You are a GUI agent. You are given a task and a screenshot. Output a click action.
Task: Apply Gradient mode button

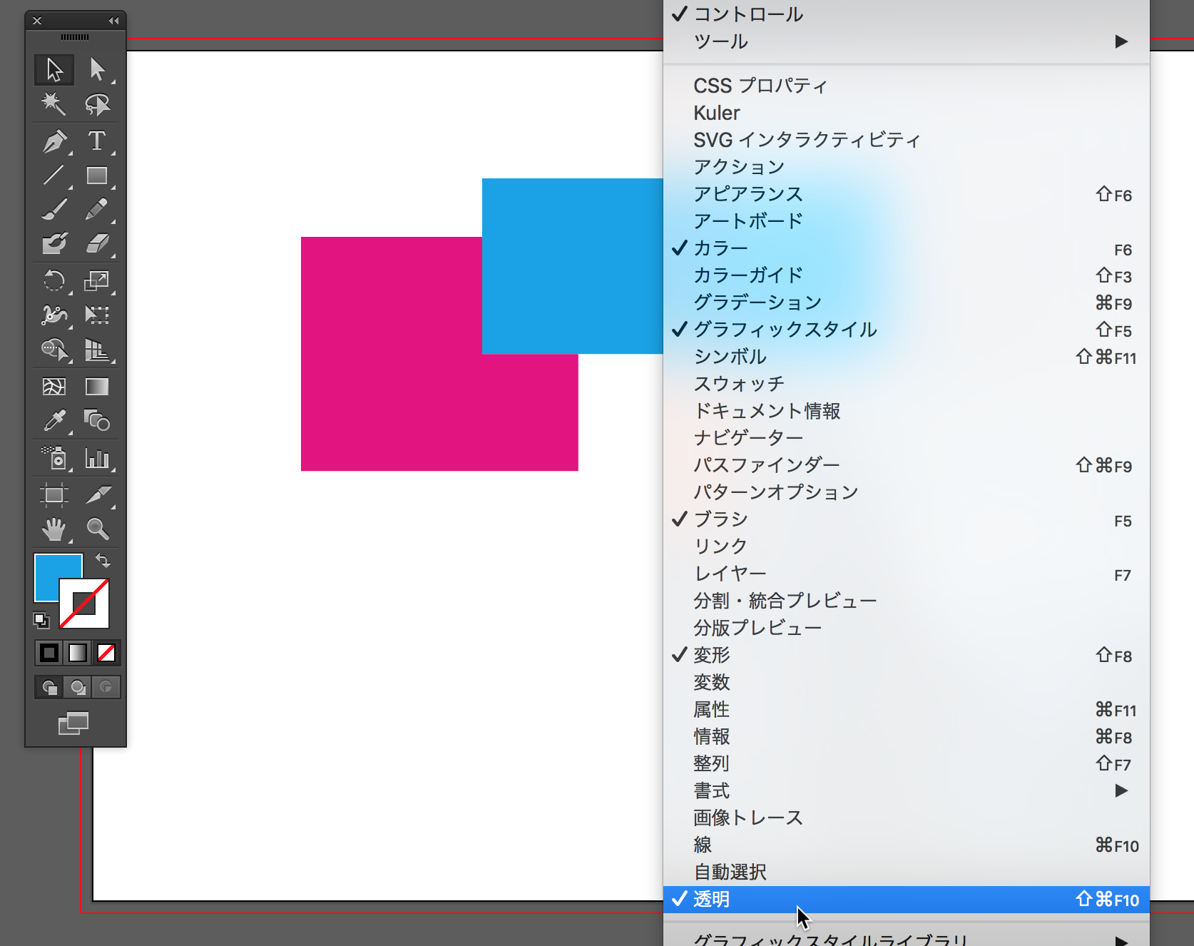coord(78,653)
